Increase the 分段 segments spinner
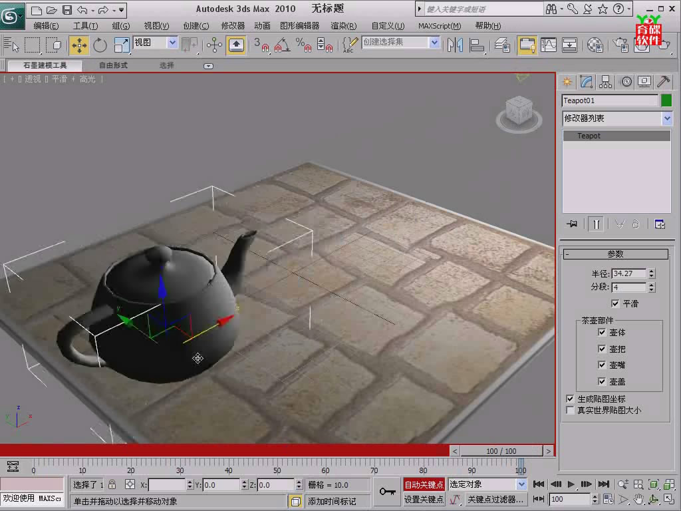The width and height of the screenshot is (681, 511). tap(652, 285)
